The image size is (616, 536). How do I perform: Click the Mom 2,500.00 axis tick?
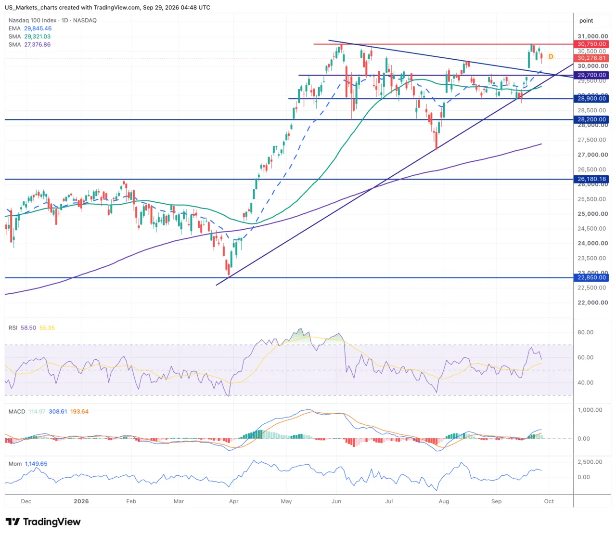tap(590, 462)
